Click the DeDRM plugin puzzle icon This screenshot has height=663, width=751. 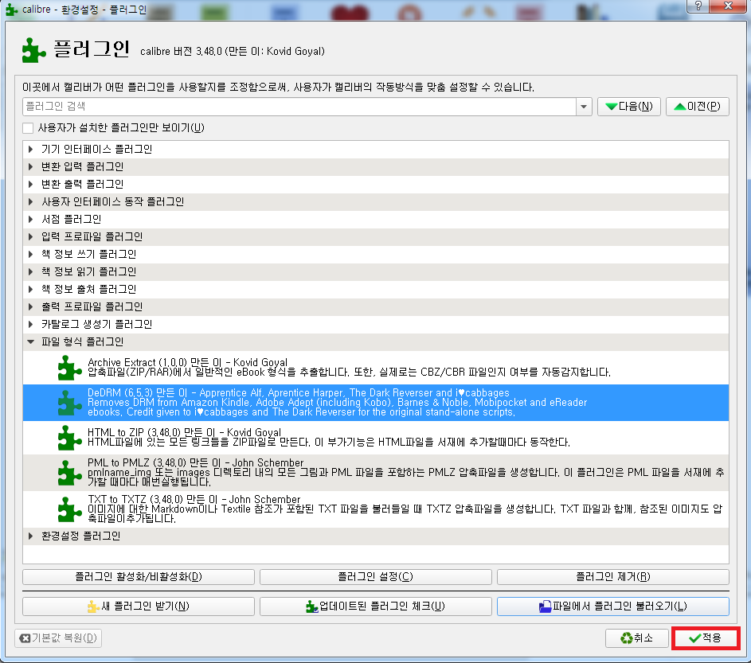[69, 403]
